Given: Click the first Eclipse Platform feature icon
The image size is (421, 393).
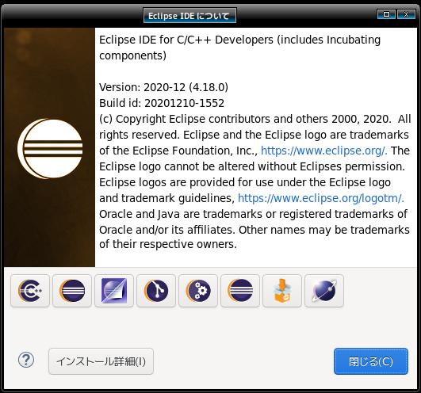Looking at the screenshot, I should pos(72,291).
